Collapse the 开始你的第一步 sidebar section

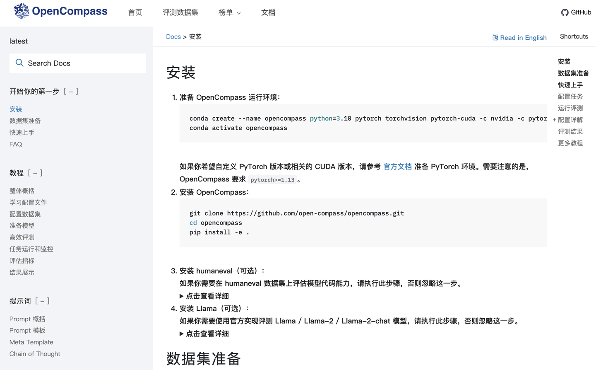click(71, 91)
